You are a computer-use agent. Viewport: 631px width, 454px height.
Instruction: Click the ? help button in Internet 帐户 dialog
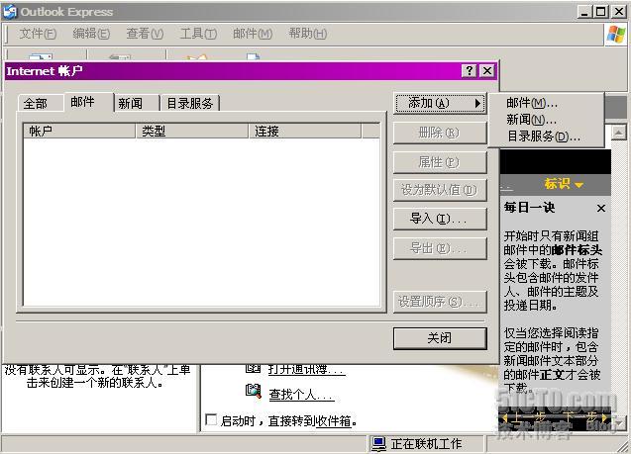(469, 71)
